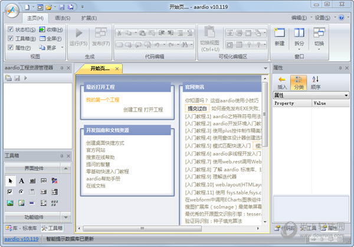The width and height of the screenshot is (354, 247).
Task: Open the 扩展(E) ribbon tab
Action: (89, 18)
